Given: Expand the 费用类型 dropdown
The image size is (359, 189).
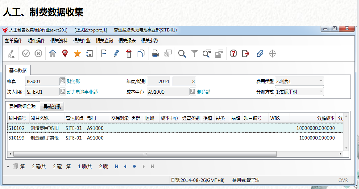Looking at the screenshot, I should (x=321, y=81).
